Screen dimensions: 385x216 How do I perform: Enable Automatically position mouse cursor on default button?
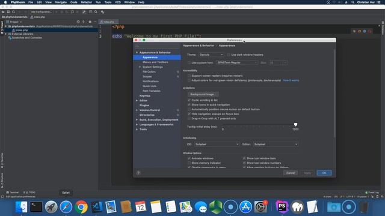coord(189,109)
